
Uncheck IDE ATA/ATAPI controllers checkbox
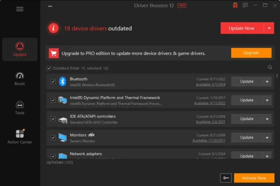point(53,119)
